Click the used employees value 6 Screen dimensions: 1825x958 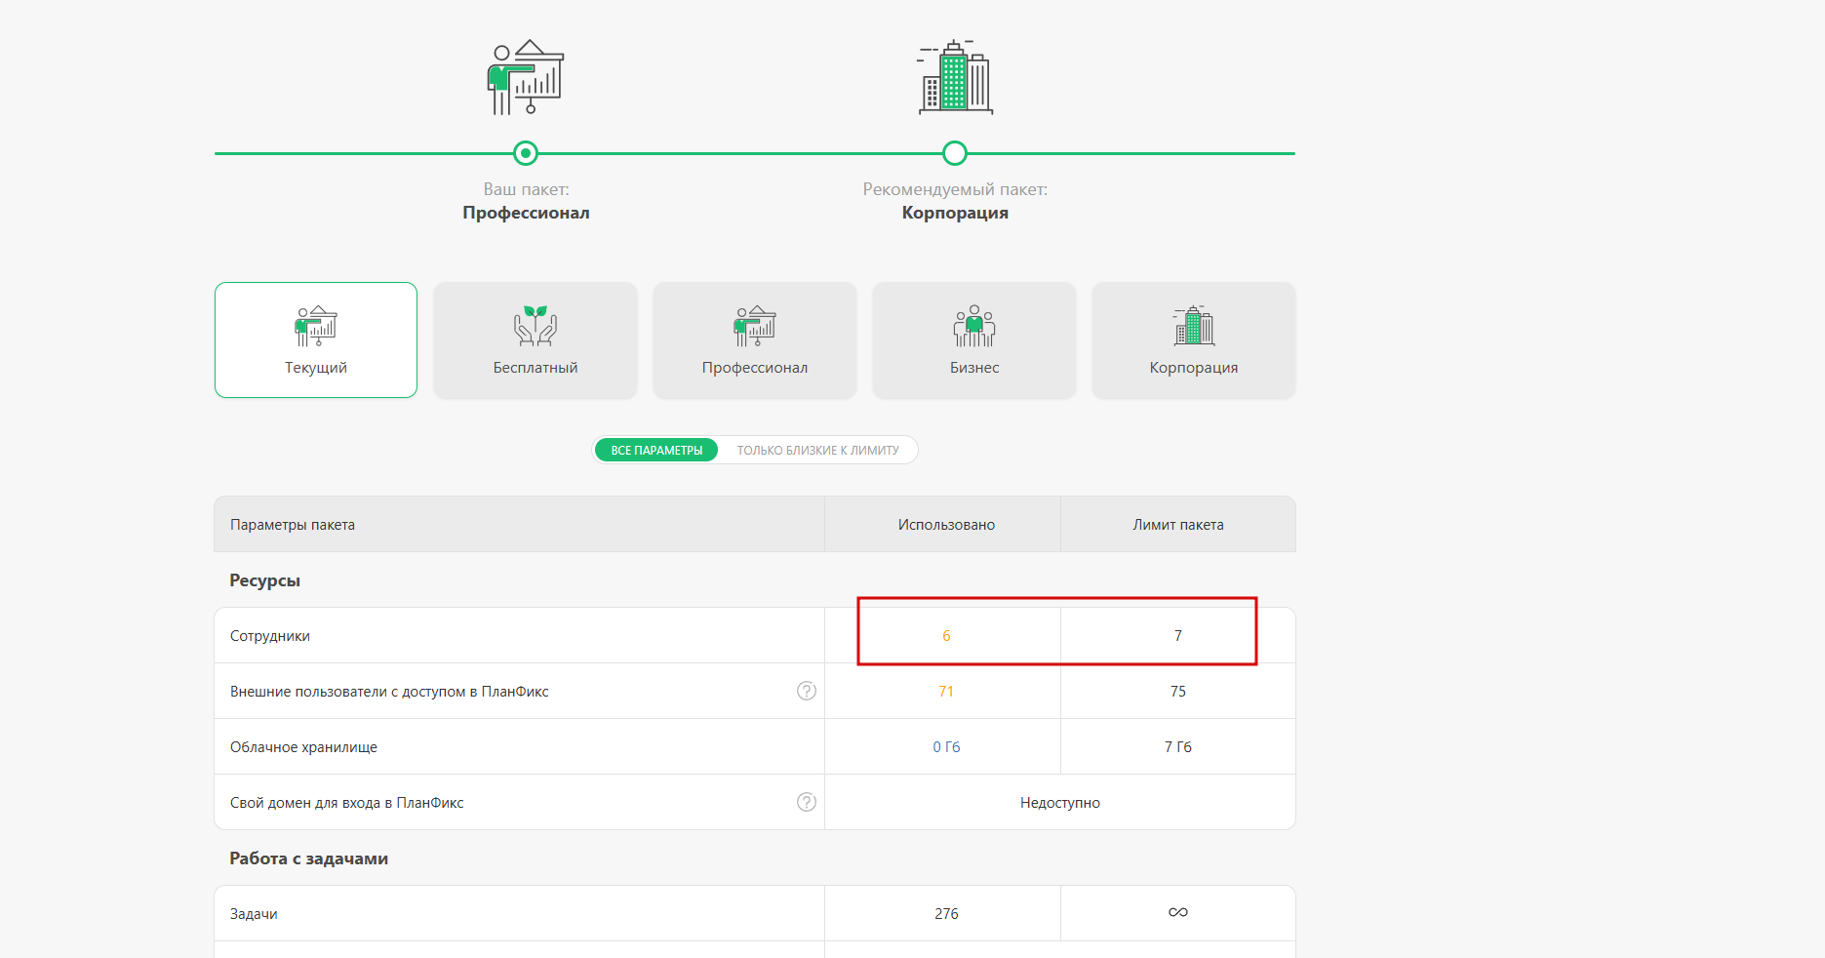946,636
